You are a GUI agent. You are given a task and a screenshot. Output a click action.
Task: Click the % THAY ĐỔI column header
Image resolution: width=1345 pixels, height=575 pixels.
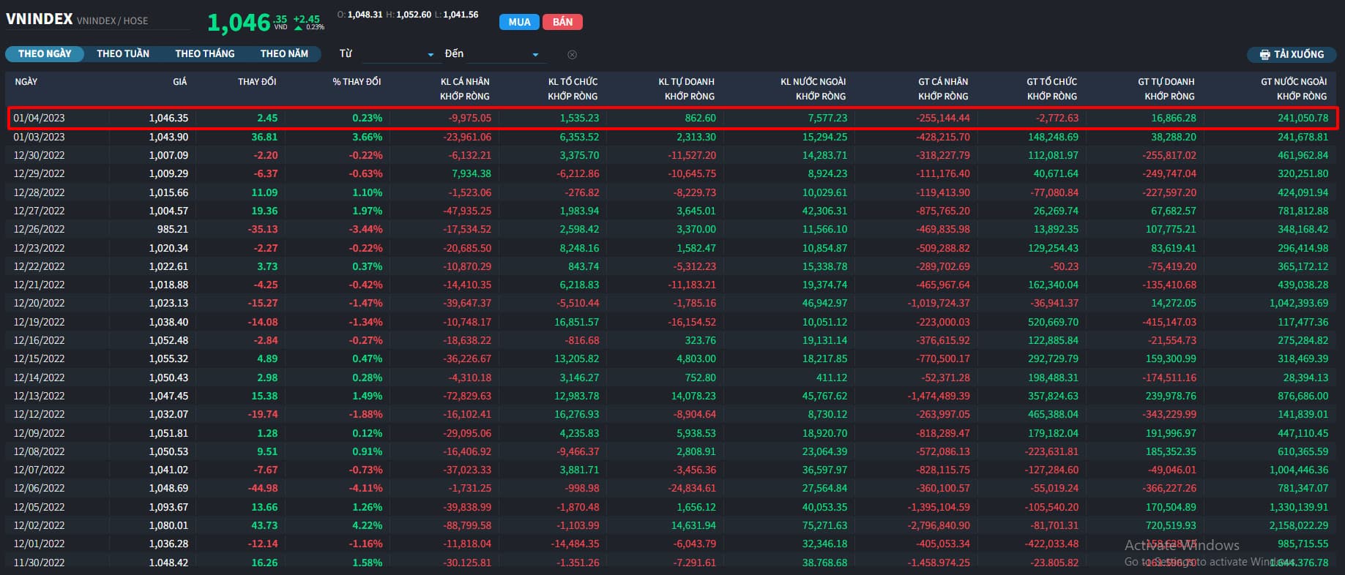pyautogui.click(x=357, y=82)
